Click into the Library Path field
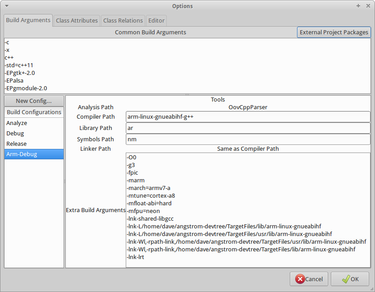Viewport: 375px width, 292px height. point(248,128)
